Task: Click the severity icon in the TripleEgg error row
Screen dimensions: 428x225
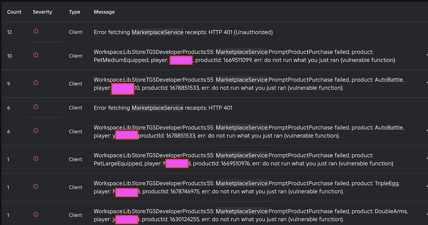Action: (x=35, y=186)
